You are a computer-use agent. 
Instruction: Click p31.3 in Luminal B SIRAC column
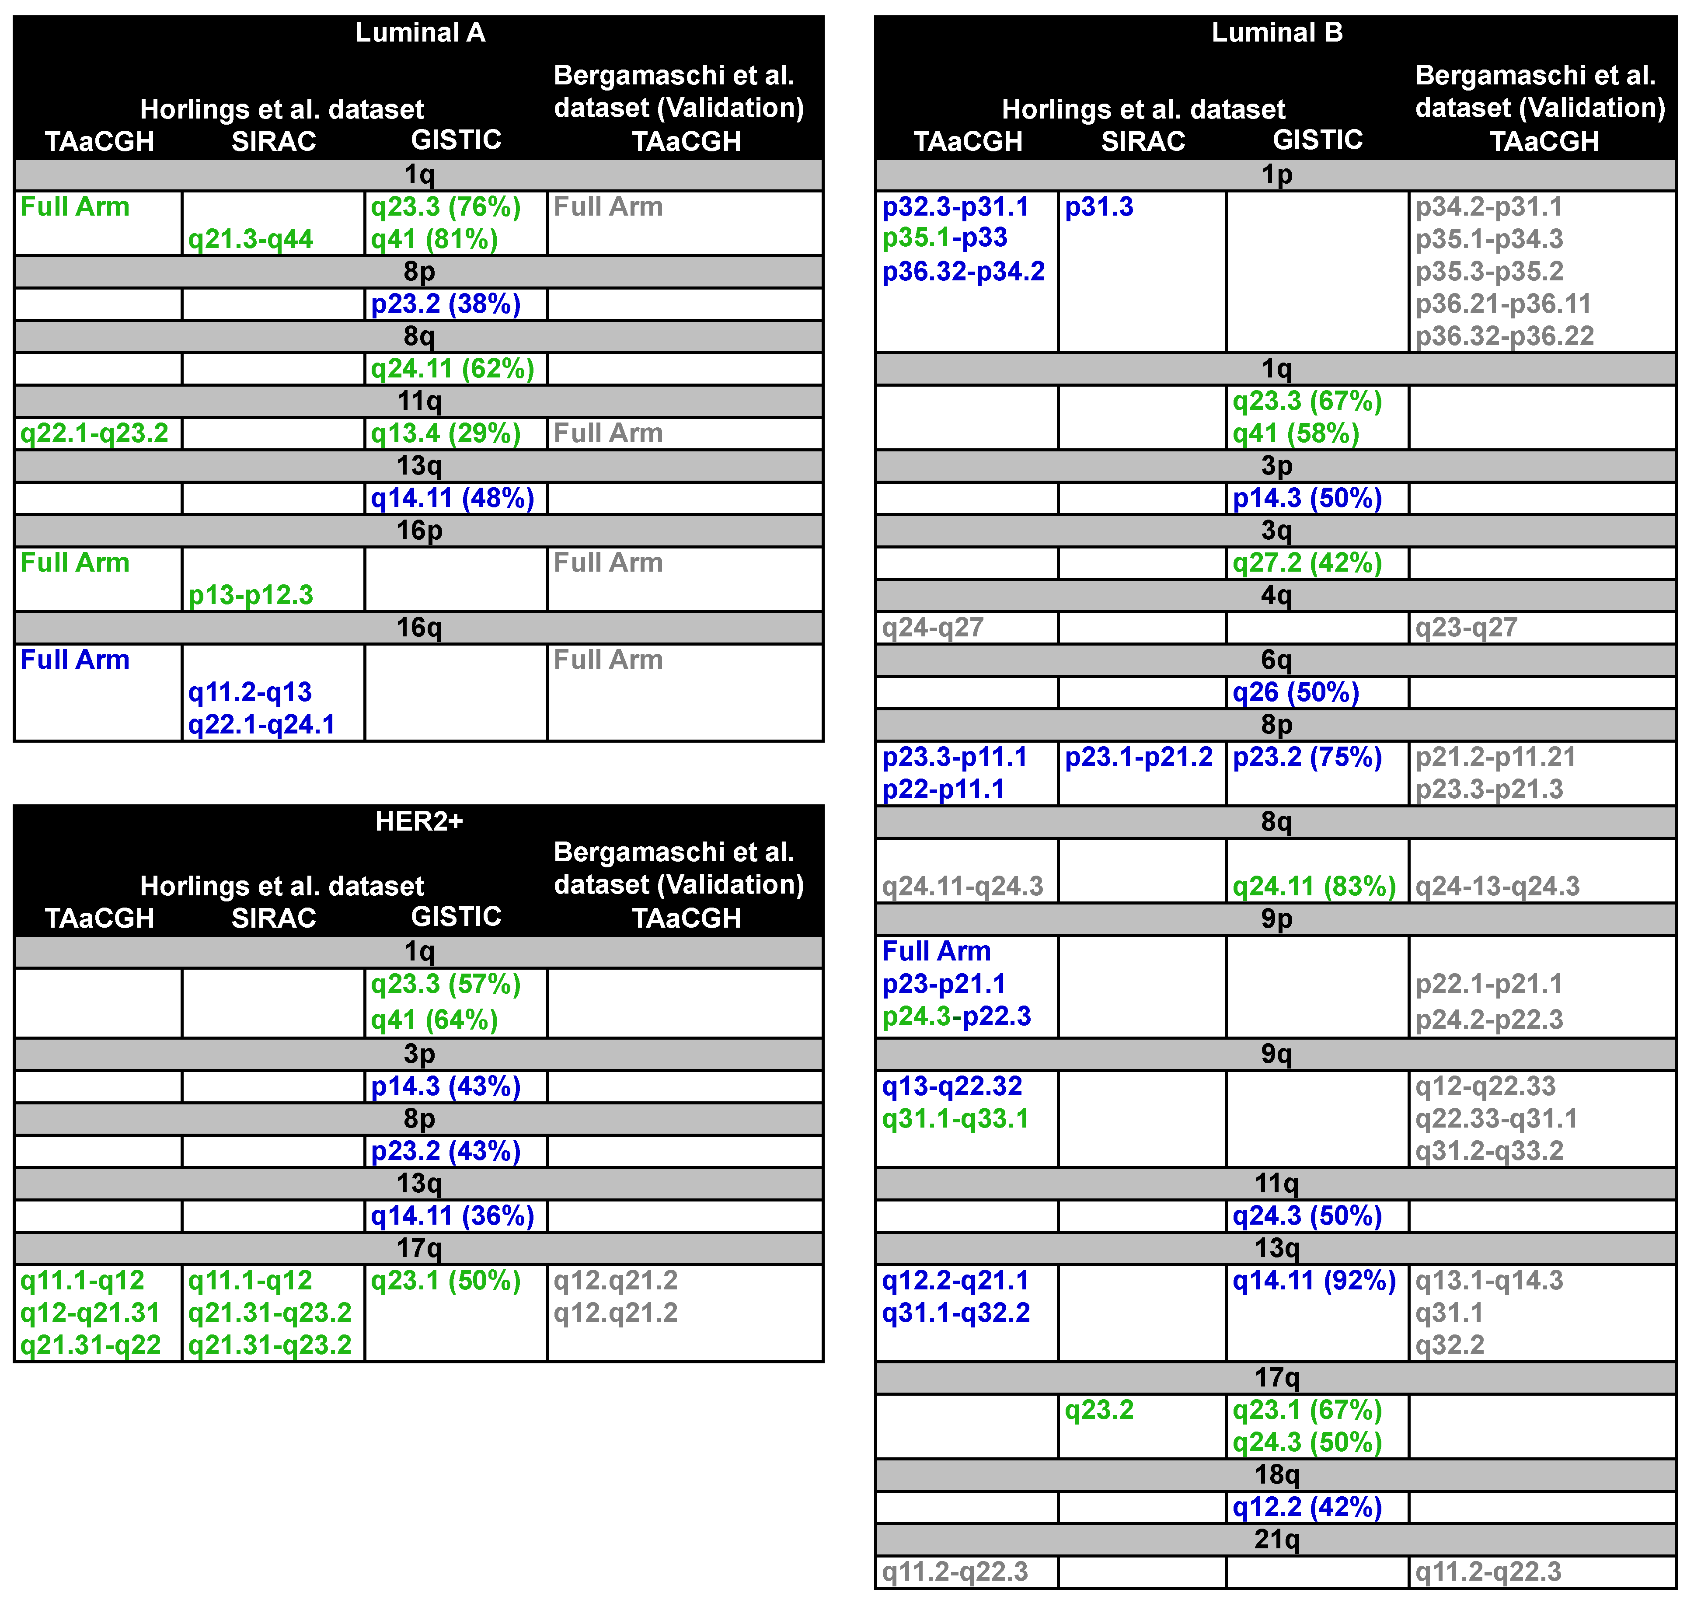pyautogui.click(x=1098, y=207)
